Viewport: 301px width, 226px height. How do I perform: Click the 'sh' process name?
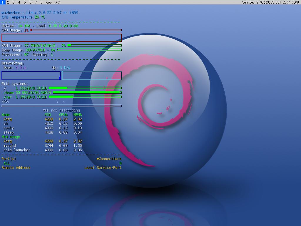[x=6, y=124]
